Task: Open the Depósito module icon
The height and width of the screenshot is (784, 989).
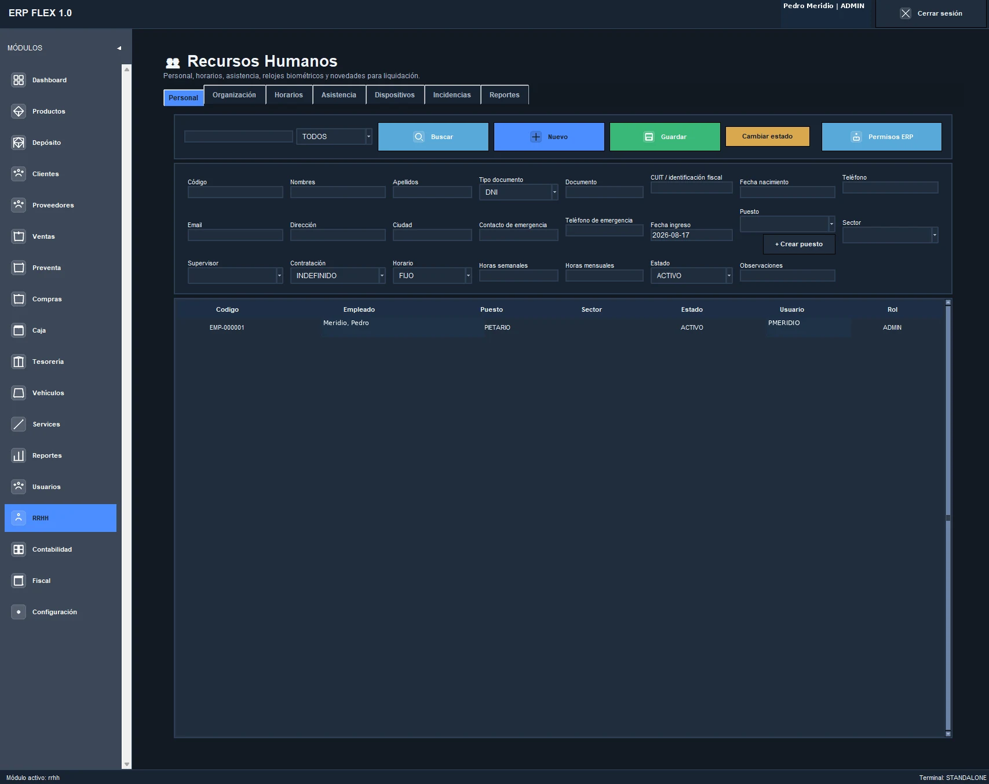Action: click(19, 143)
